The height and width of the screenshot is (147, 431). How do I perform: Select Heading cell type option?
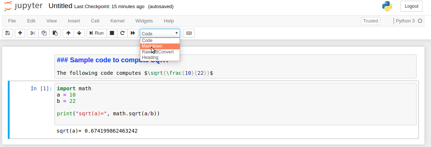coord(160,57)
